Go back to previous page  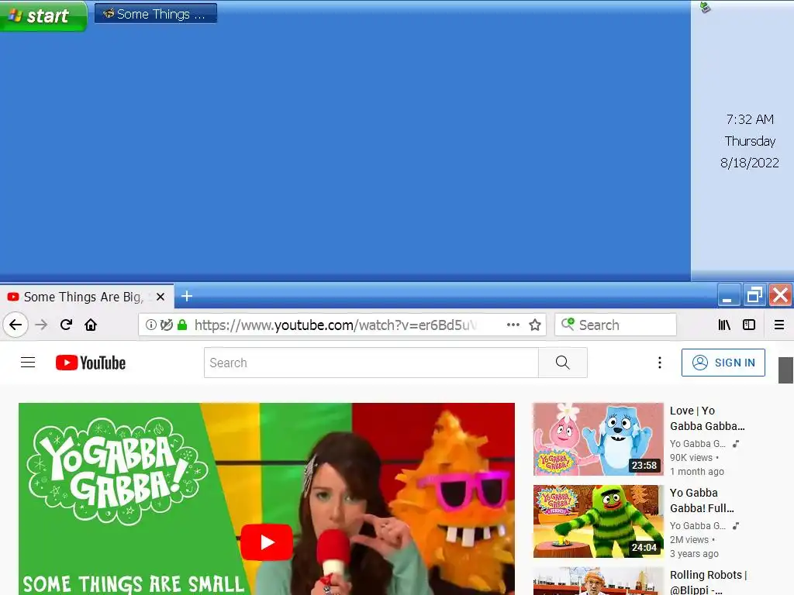16,325
